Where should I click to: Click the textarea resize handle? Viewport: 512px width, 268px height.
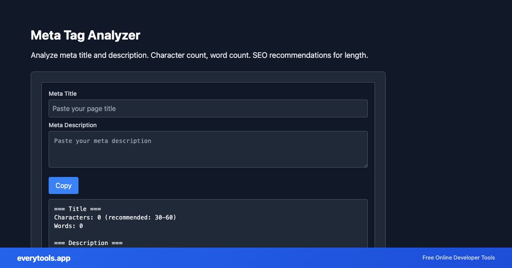point(366,165)
